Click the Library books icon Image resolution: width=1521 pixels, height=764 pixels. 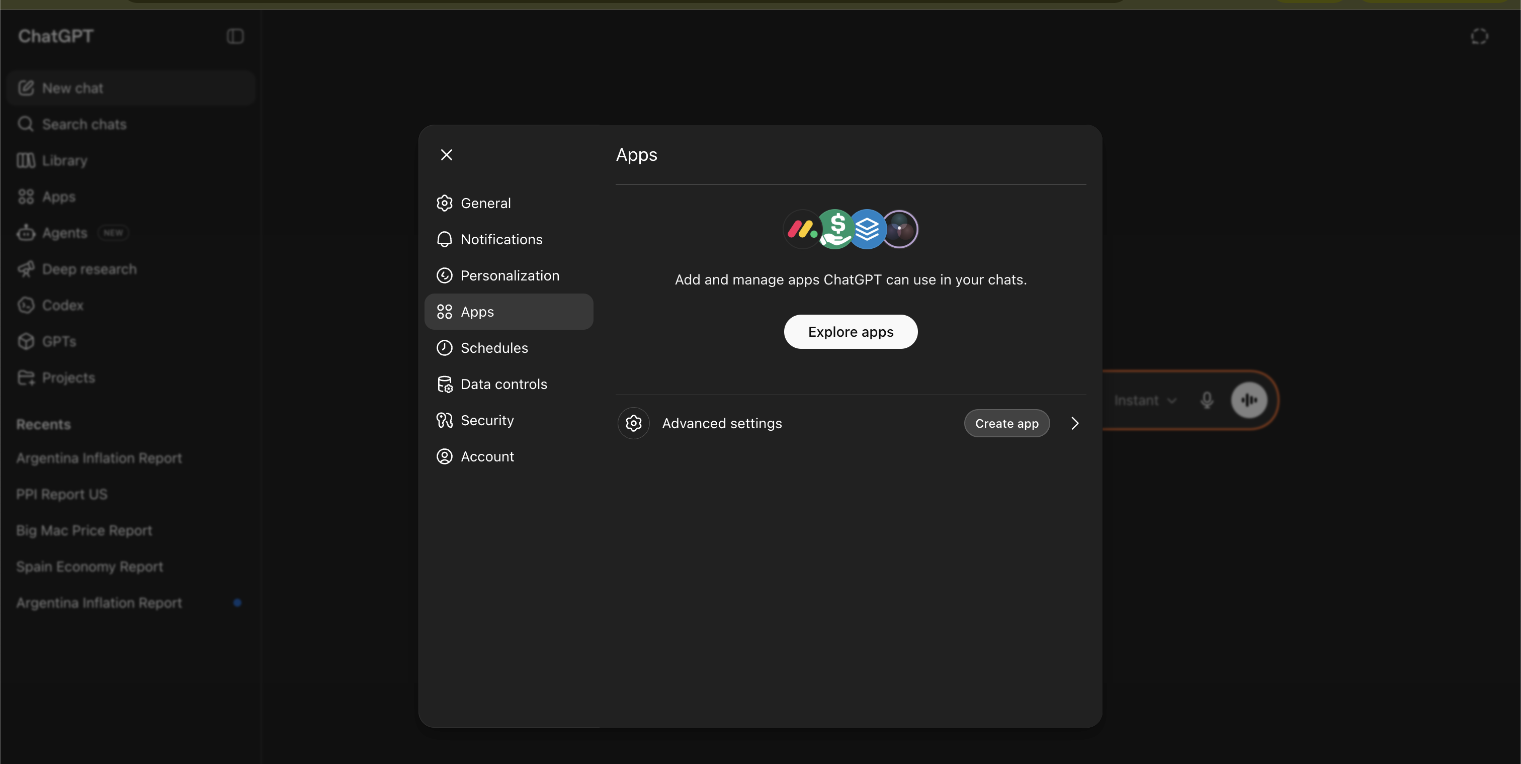pyautogui.click(x=26, y=160)
